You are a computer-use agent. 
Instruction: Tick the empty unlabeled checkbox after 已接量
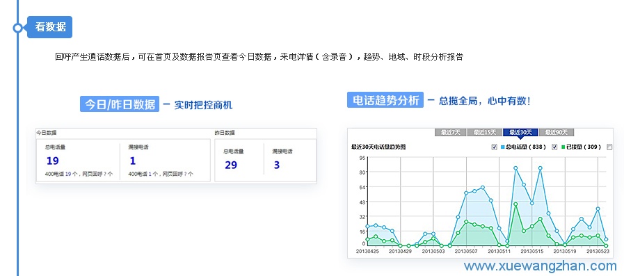point(609,147)
